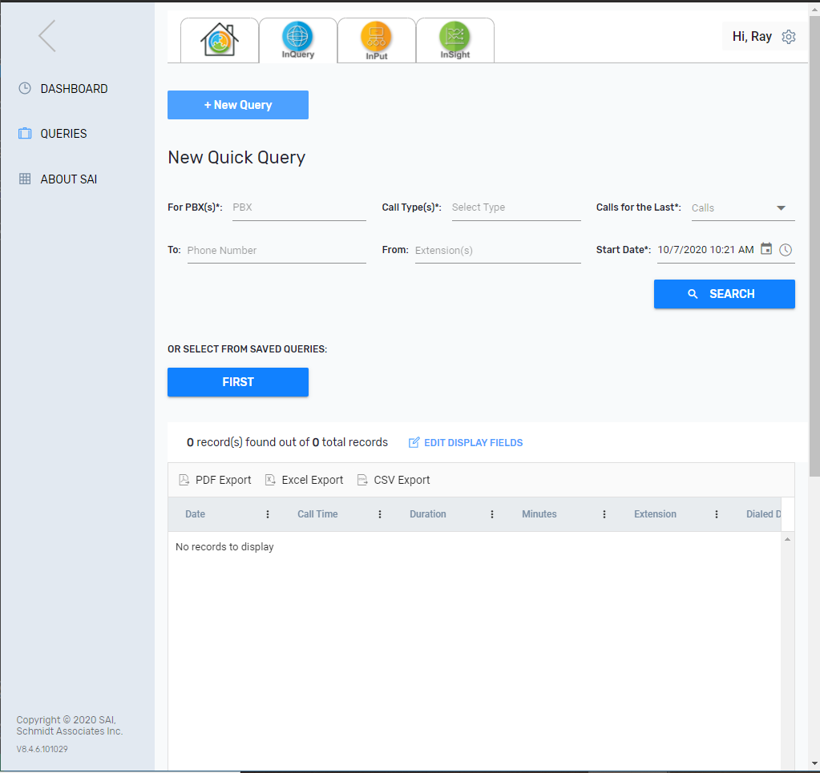Image resolution: width=820 pixels, height=773 pixels.
Task: Click the version text V8.4.6.101029
Action: (x=42, y=749)
